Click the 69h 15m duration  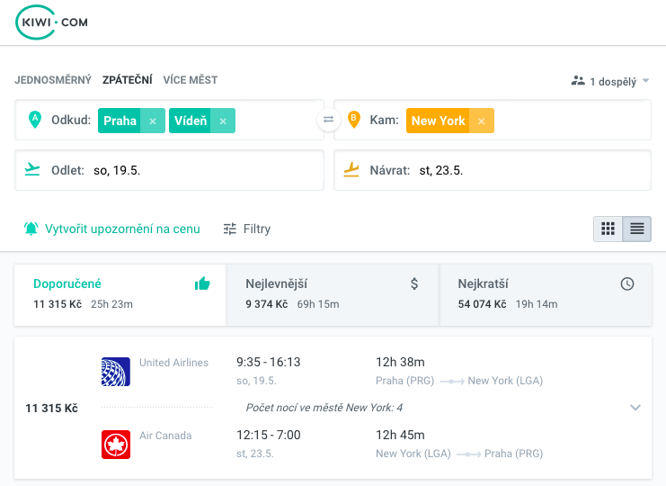click(318, 304)
